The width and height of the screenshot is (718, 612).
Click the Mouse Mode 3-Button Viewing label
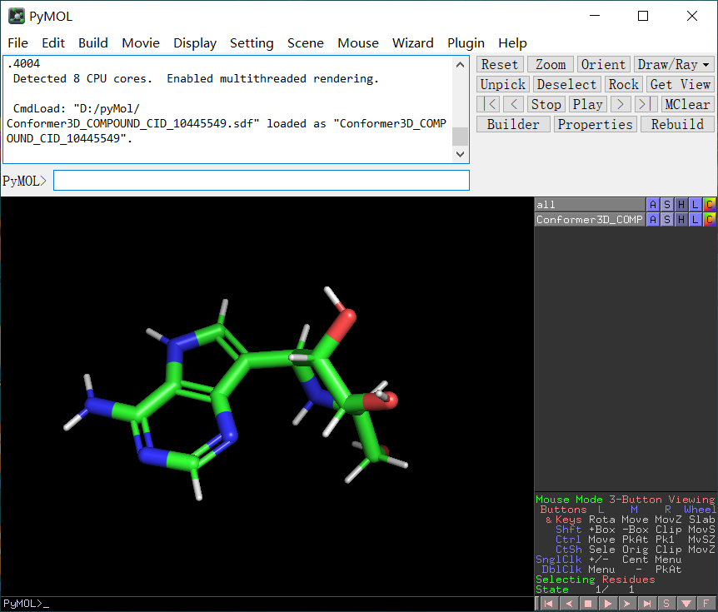tap(625, 500)
